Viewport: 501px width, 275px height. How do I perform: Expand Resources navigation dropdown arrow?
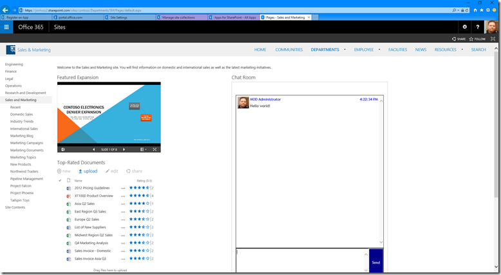(x=462, y=50)
